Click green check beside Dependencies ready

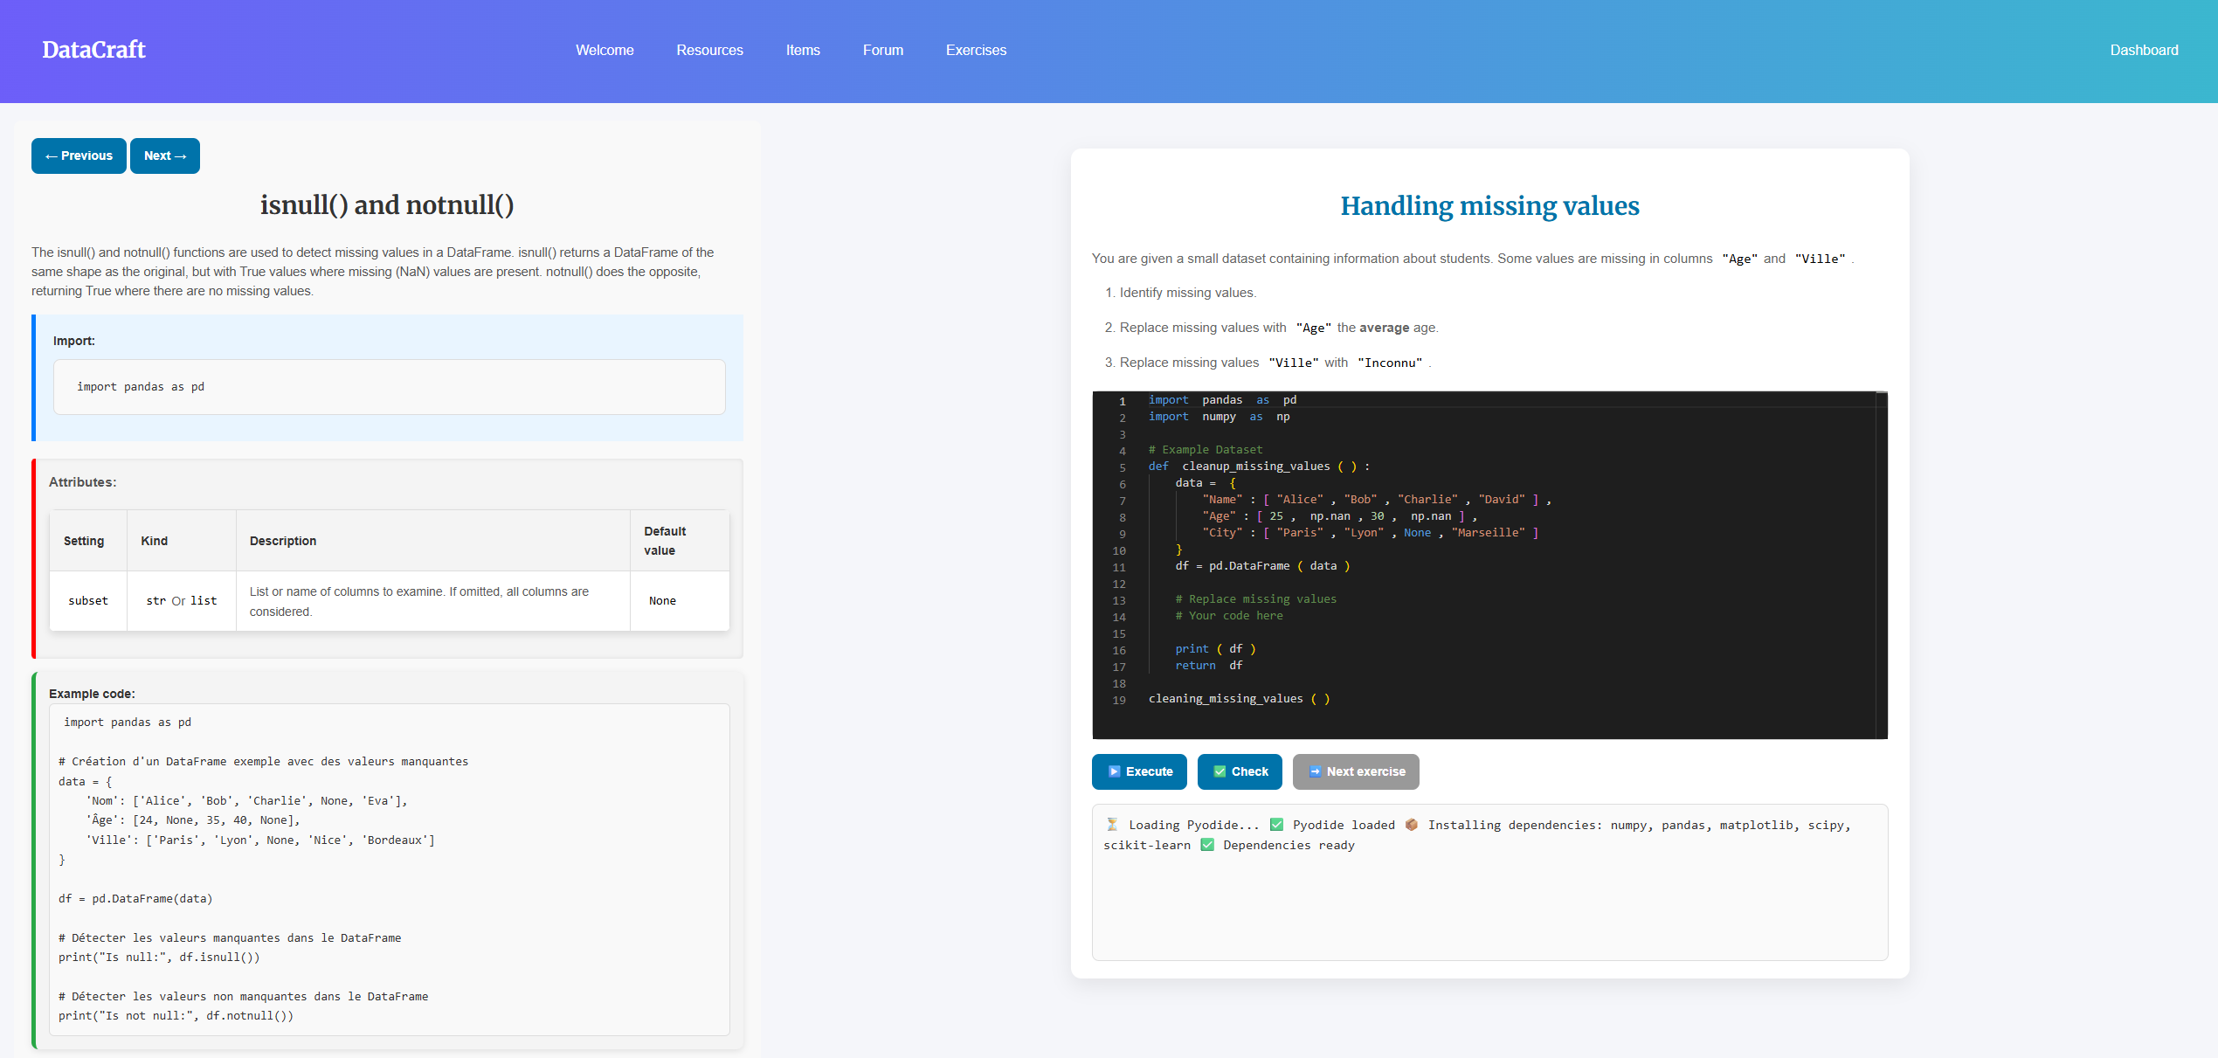[1207, 844]
